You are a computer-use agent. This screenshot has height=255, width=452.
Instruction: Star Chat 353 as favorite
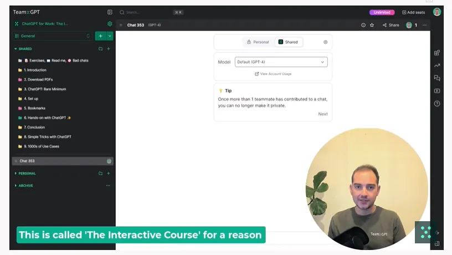(372, 25)
